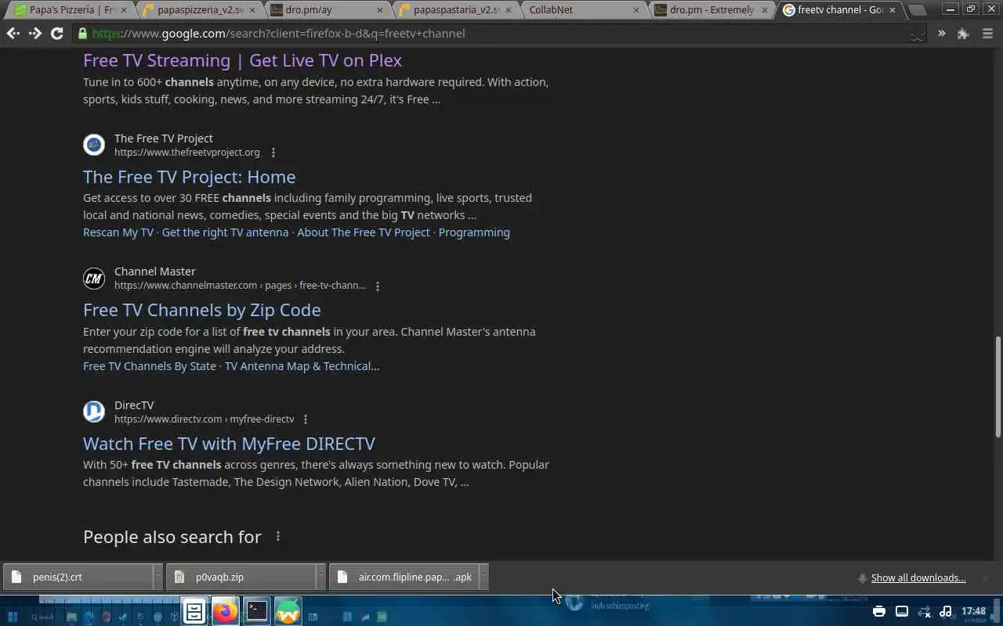Close the dro.pm/ay tab
The width and height of the screenshot is (1003, 626).
coord(380,10)
